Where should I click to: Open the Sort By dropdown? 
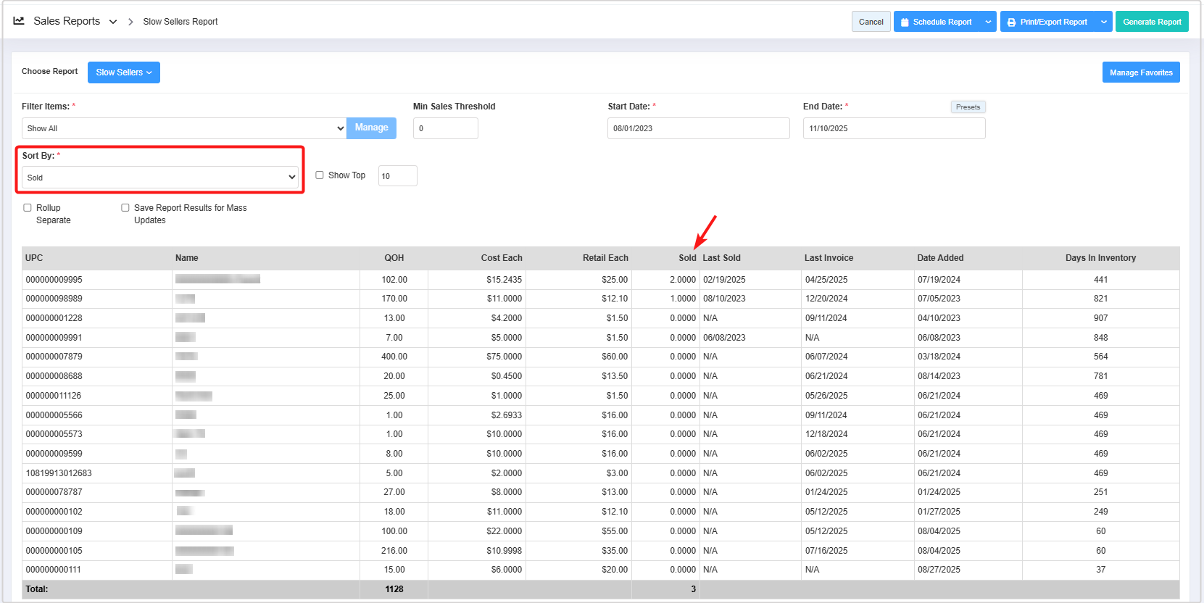[x=159, y=178]
